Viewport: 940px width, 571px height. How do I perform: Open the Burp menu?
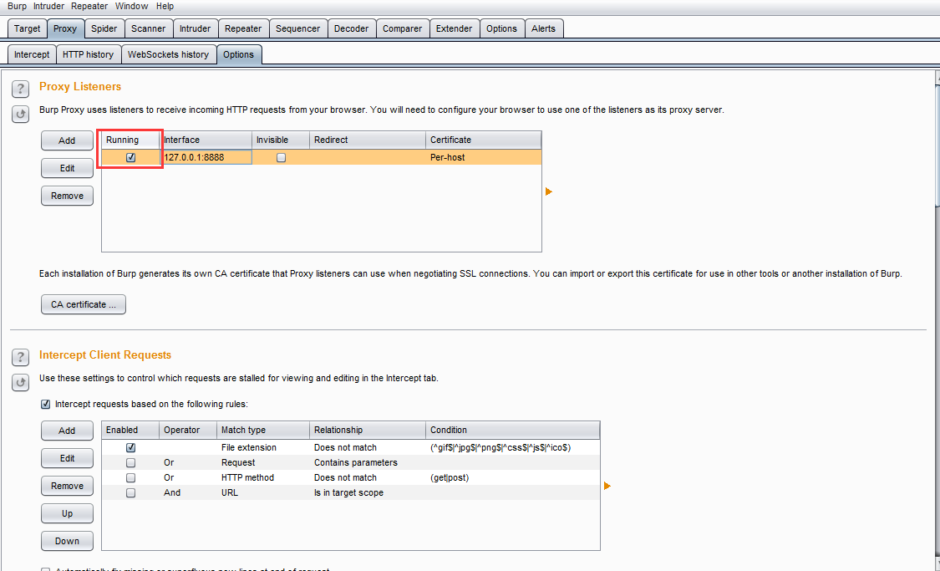tap(17, 6)
